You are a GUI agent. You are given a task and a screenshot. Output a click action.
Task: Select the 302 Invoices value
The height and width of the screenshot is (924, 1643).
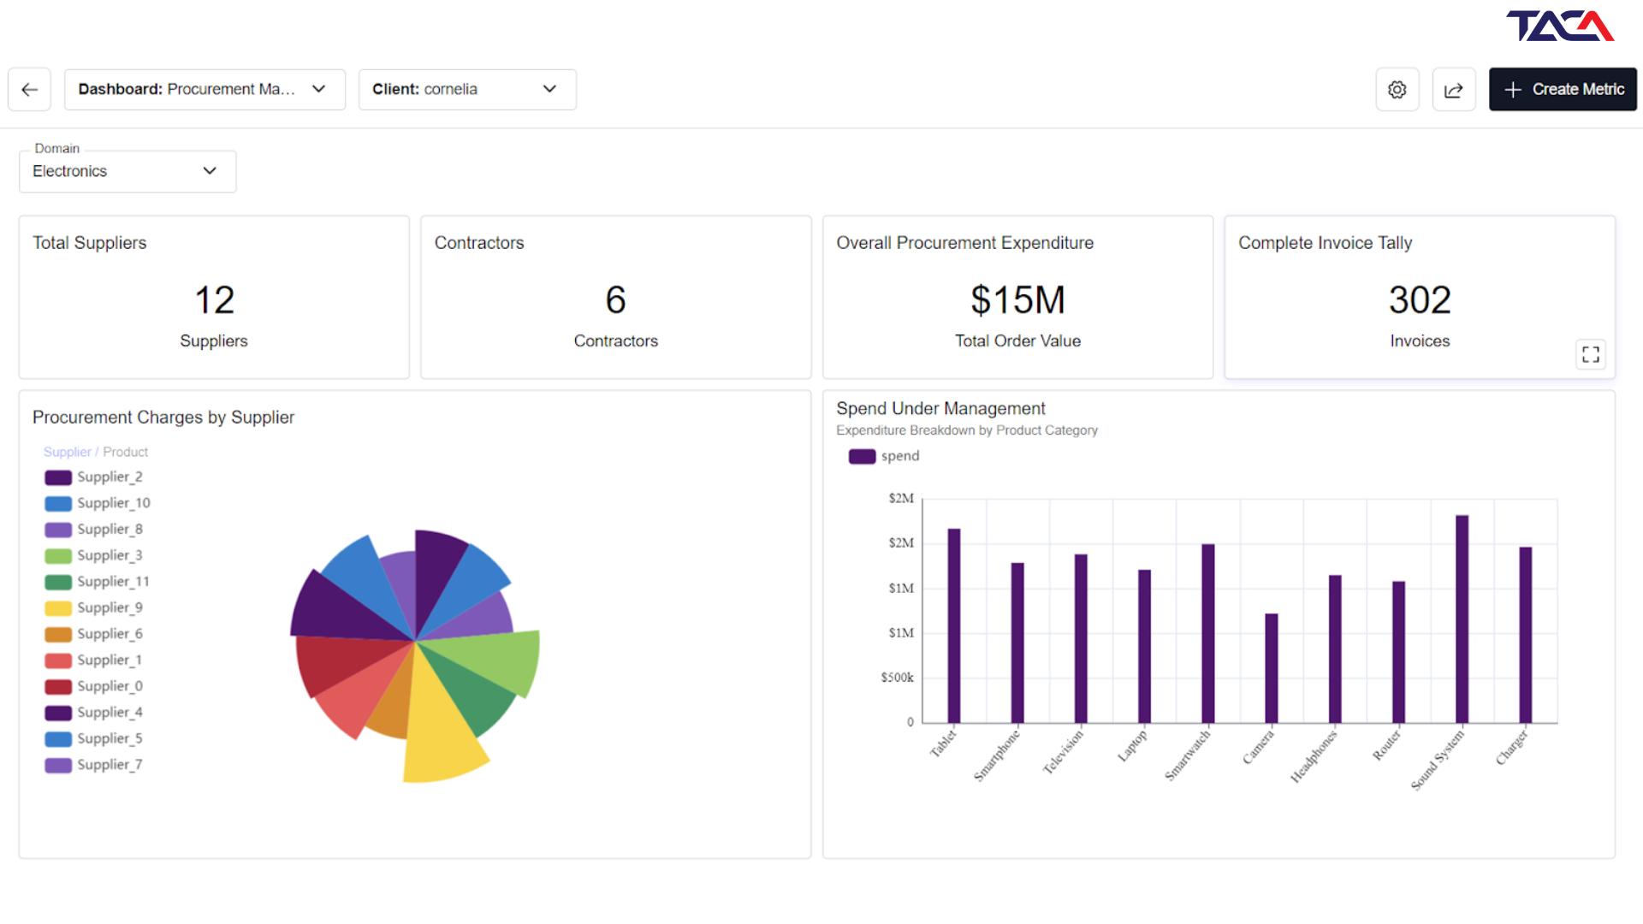click(1420, 300)
